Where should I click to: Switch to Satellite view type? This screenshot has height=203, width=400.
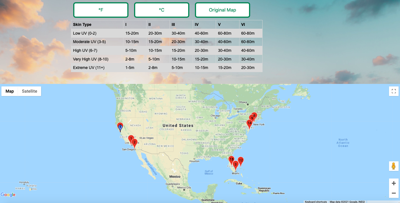pos(30,91)
